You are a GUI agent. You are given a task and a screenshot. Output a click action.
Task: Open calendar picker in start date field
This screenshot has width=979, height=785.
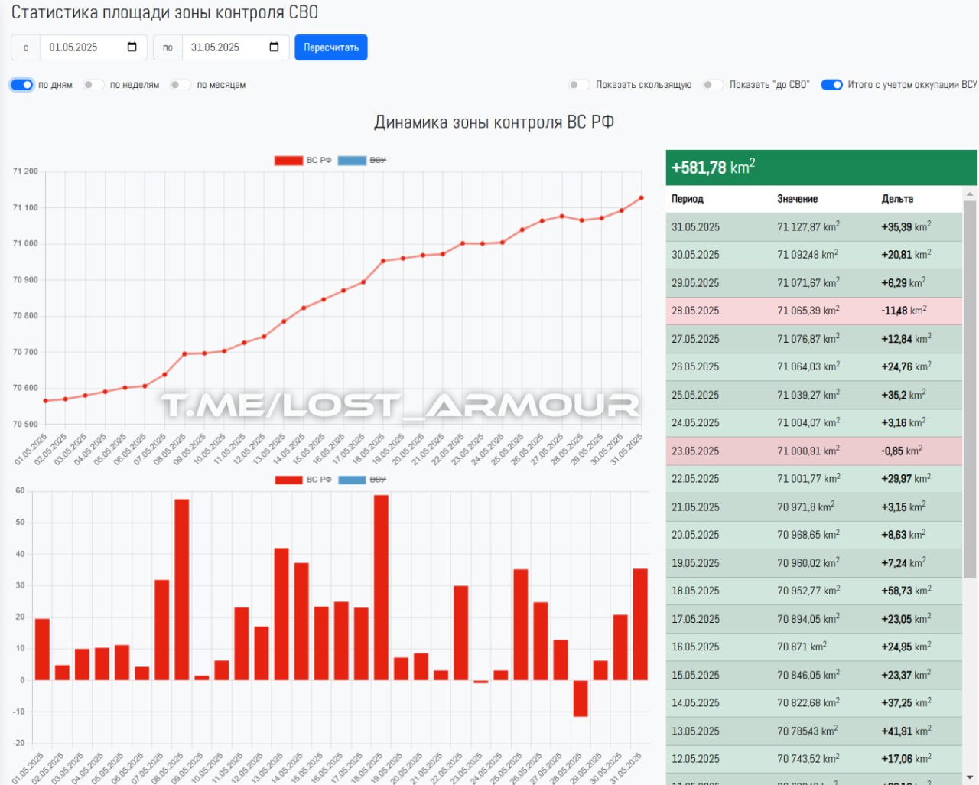pos(132,47)
